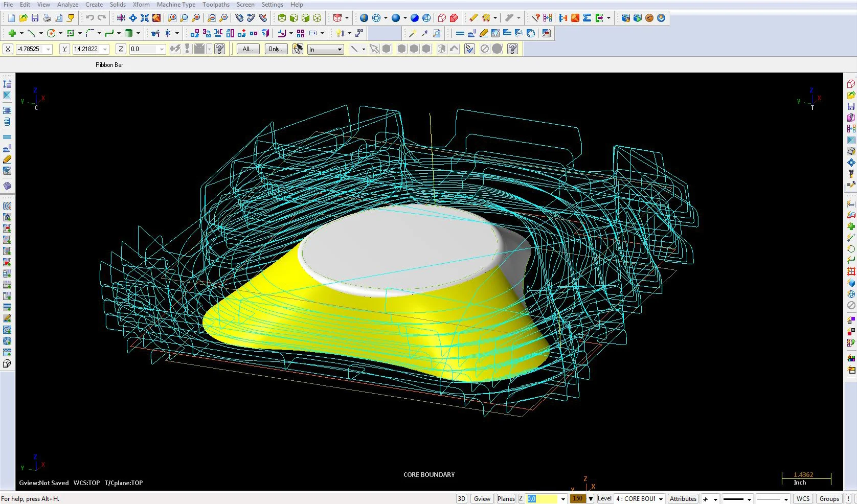Click the Attributes button
Image resolution: width=857 pixels, height=504 pixels.
tap(683, 499)
